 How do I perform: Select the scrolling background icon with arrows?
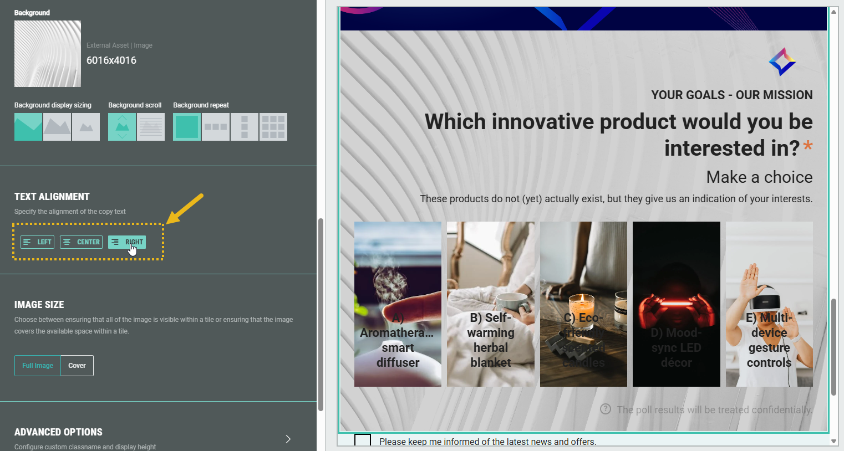pos(122,127)
